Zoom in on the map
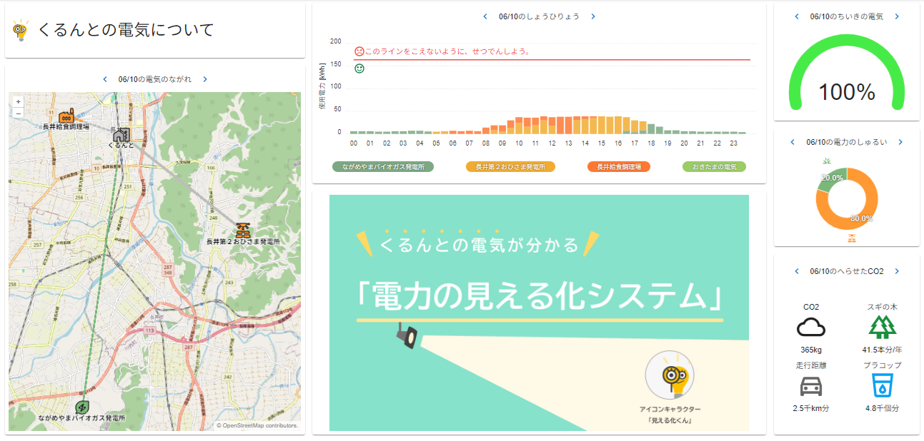924x441 pixels. tap(19, 102)
